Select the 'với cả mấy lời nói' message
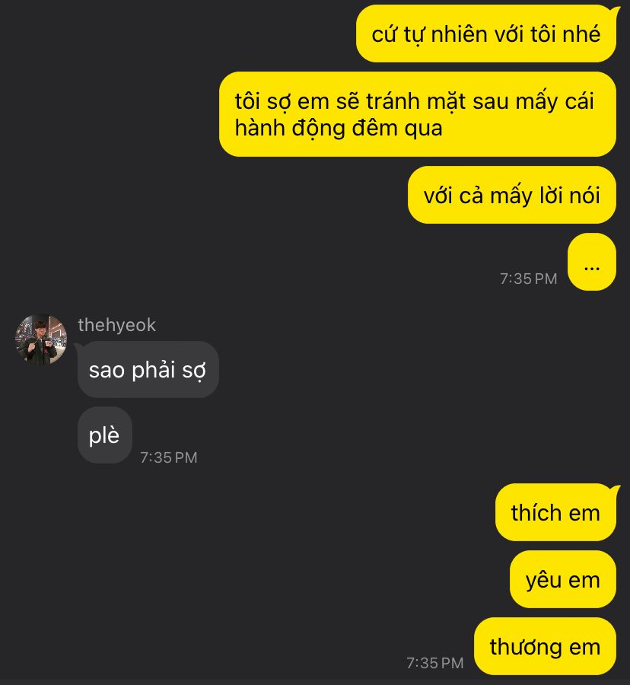 tap(511, 195)
